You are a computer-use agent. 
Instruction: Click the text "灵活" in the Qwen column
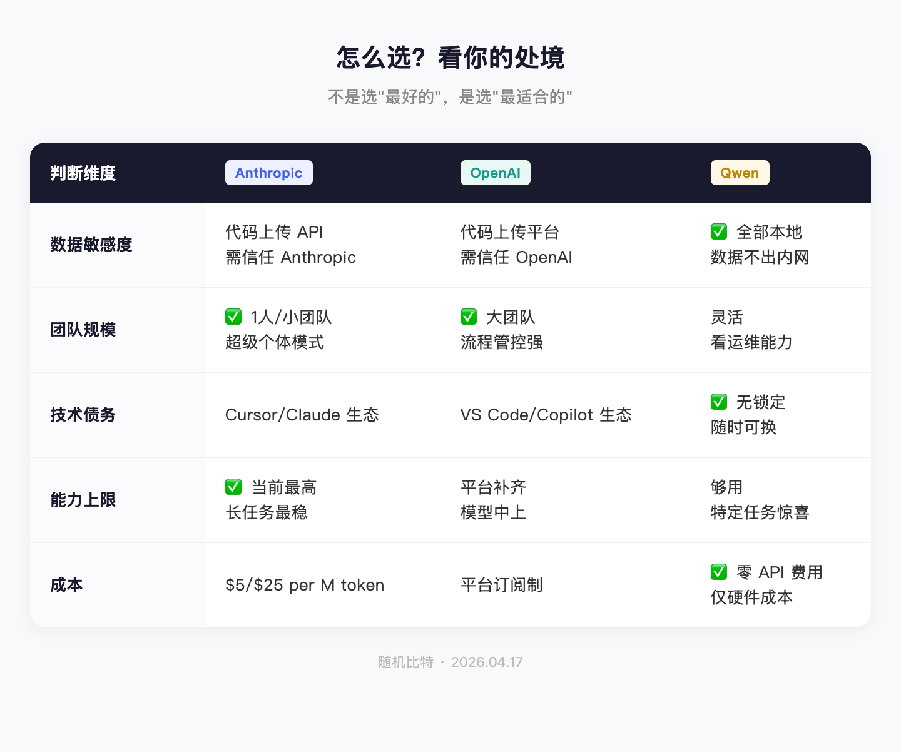click(727, 317)
